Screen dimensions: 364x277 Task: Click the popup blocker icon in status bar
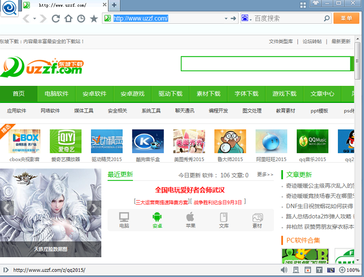pos(307,270)
